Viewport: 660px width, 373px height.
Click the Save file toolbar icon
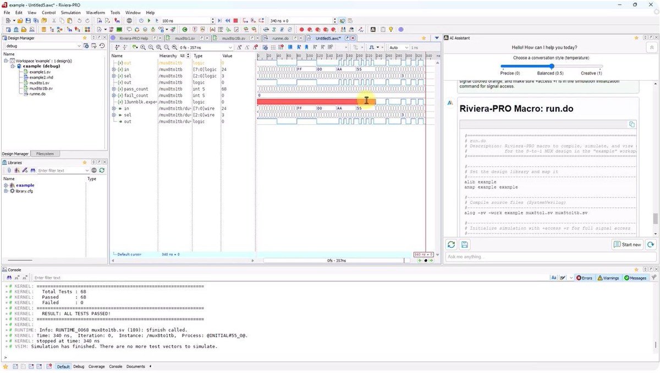(28, 20)
